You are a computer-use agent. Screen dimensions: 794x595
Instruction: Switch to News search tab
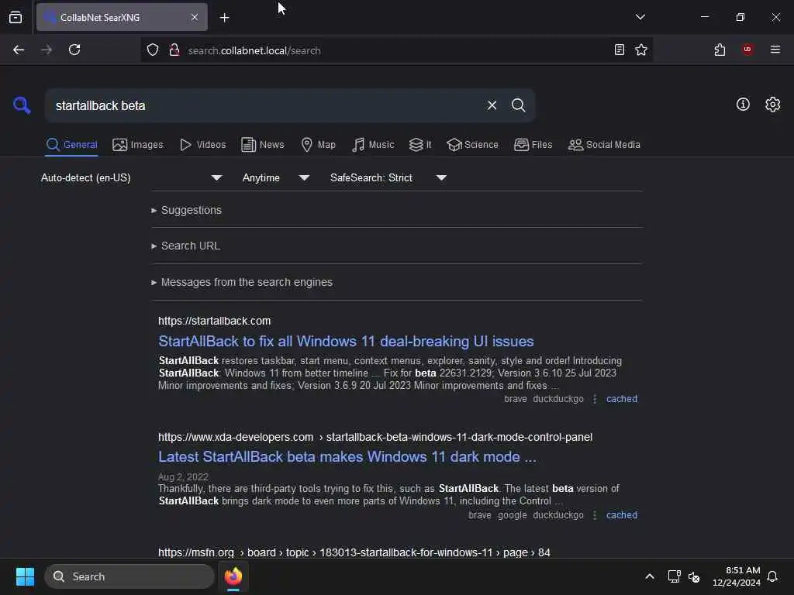(263, 145)
